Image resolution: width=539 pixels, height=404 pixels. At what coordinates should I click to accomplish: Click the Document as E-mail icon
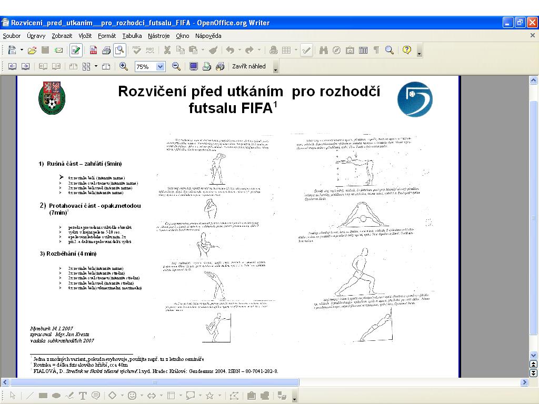click(x=59, y=50)
